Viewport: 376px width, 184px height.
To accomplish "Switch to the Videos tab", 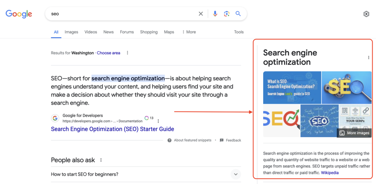I will pos(91,32).
